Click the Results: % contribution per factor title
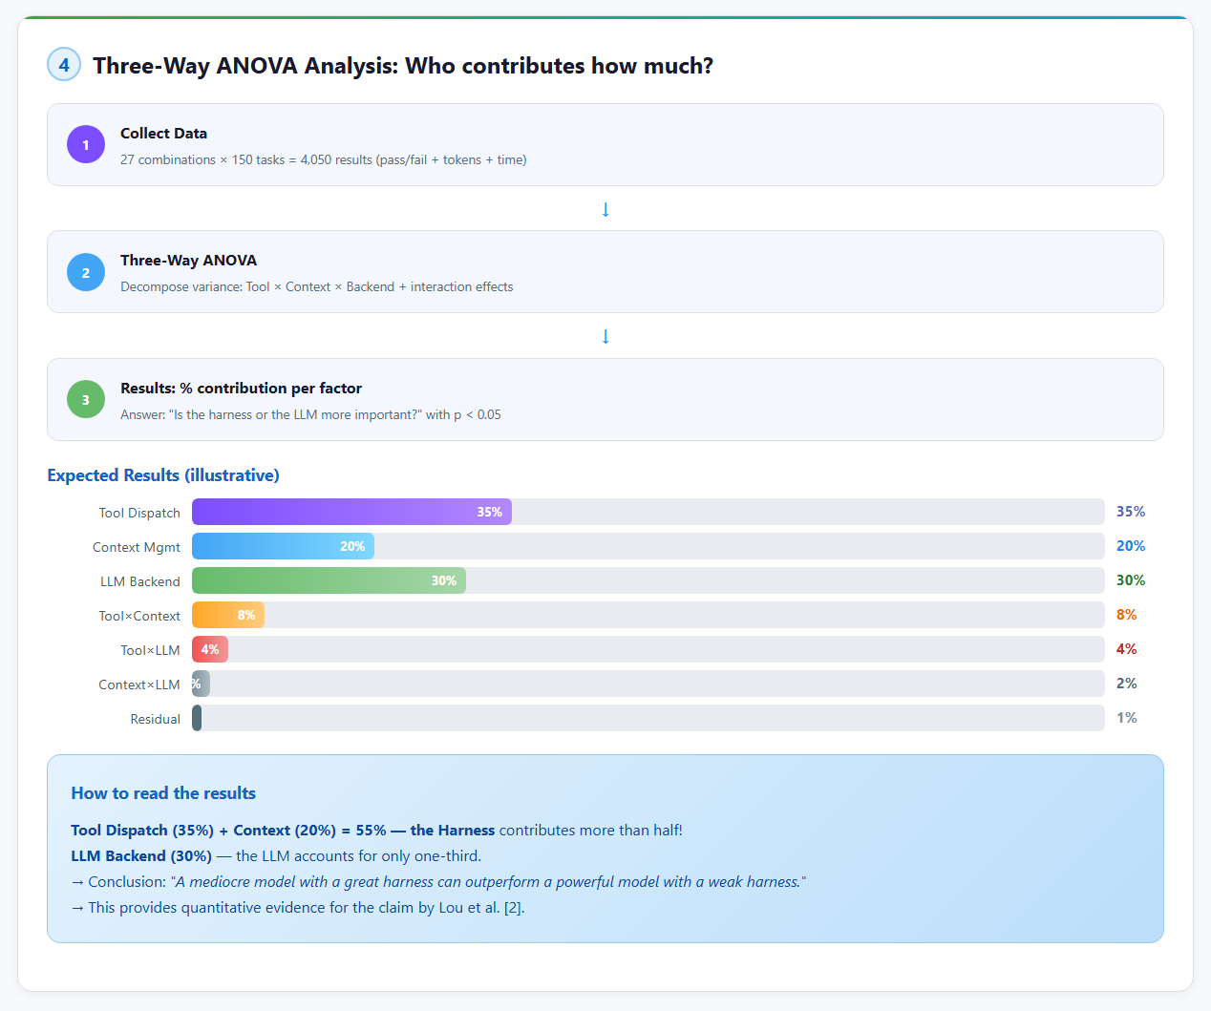 pyautogui.click(x=241, y=389)
